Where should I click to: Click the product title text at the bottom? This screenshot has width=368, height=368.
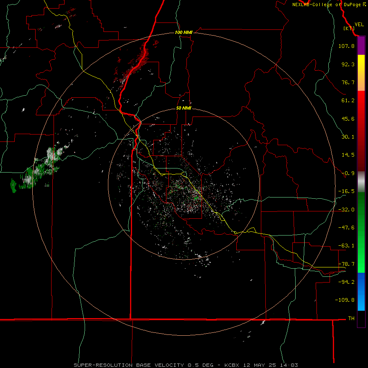tap(186, 365)
